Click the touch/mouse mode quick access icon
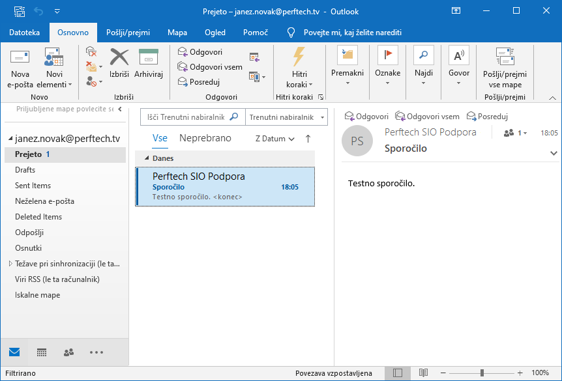Image resolution: width=562 pixels, height=381 pixels. tap(20, 12)
